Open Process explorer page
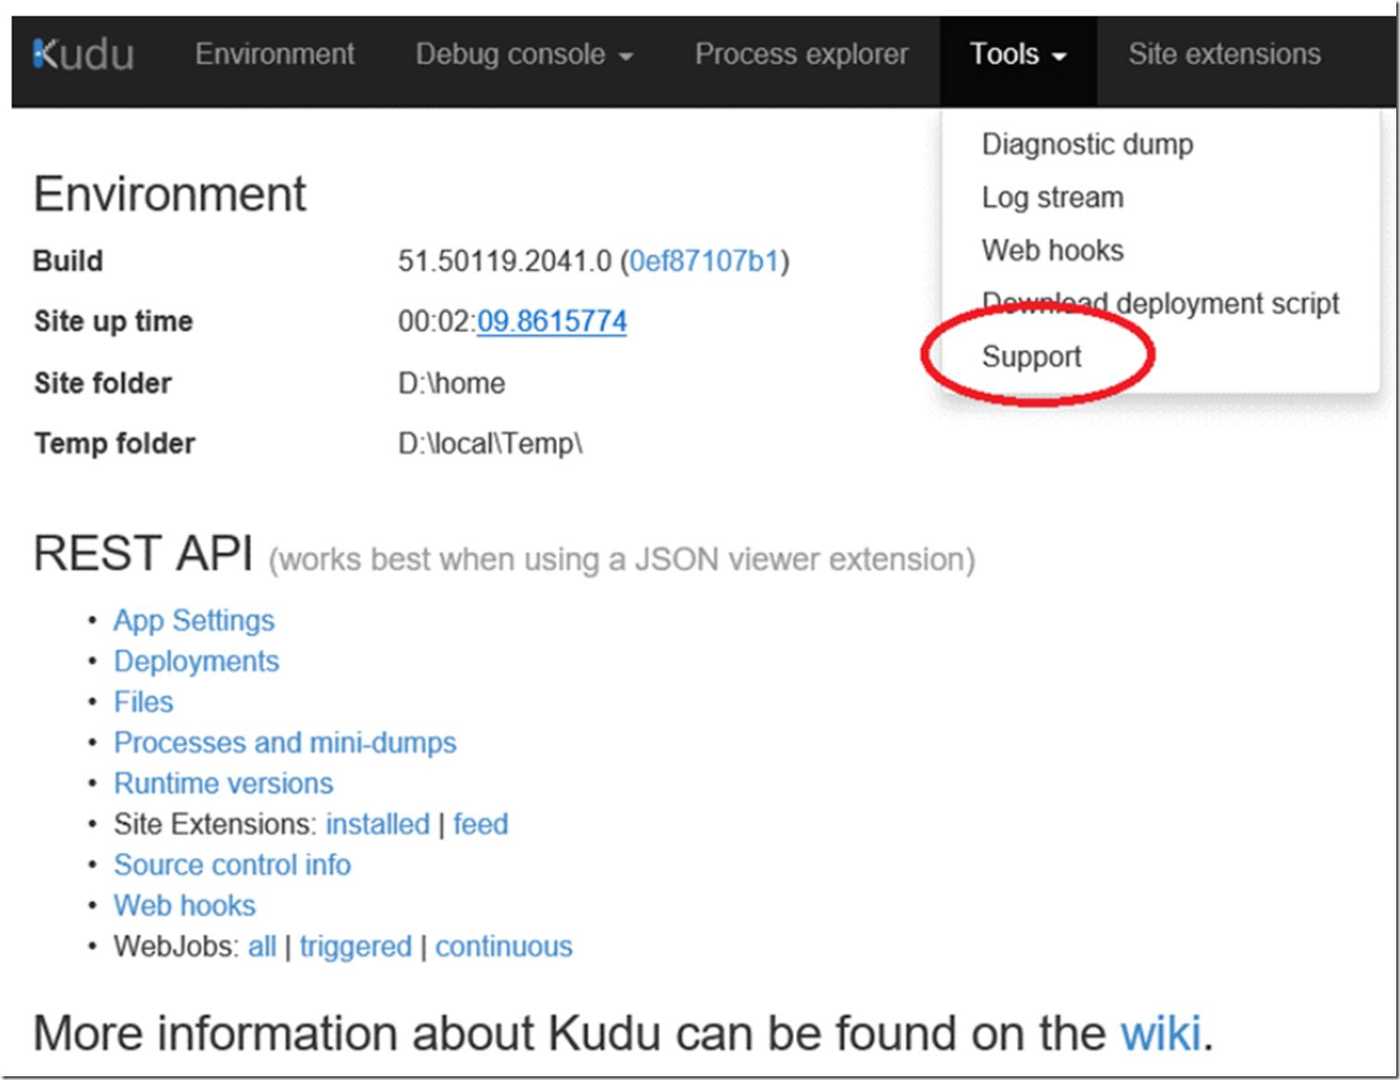1400x1080 pixels. coord(801,54)
